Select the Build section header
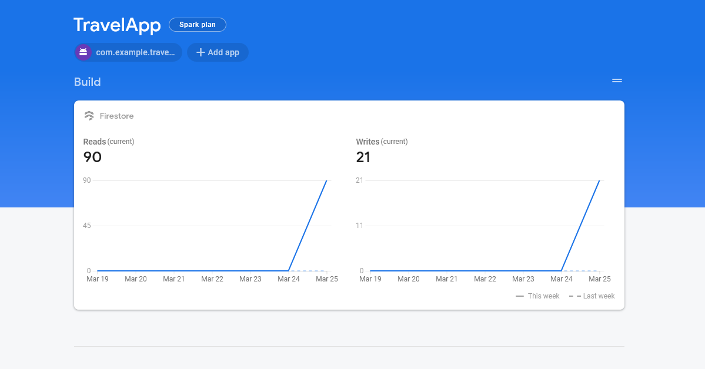 [87, 82]
